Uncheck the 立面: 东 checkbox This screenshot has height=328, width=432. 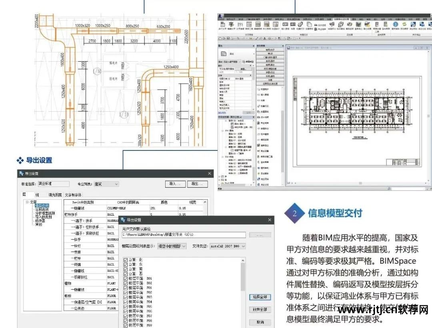click(126, 264)
